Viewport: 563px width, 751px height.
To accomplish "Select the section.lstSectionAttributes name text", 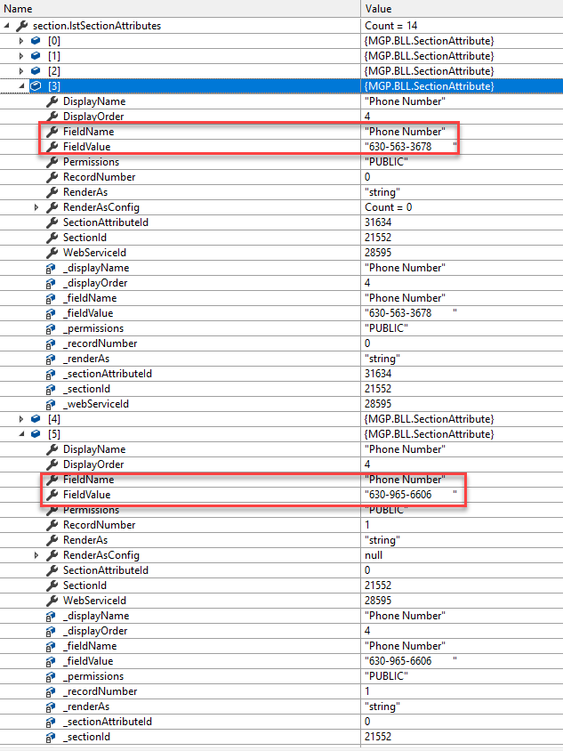I will tap(97, 26).
